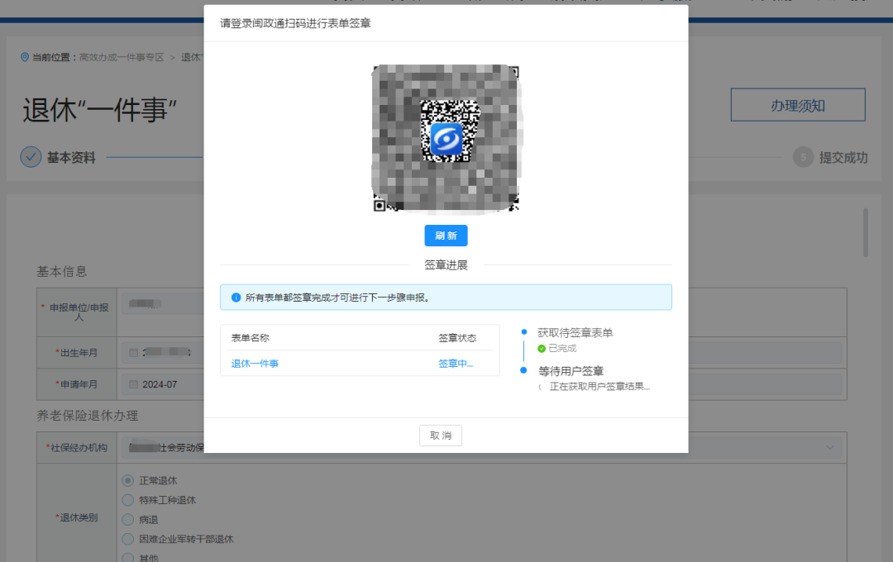Click the 签章进展 section heading
Viewport: 893px width, 562px height.
click(x=446, y=264)
